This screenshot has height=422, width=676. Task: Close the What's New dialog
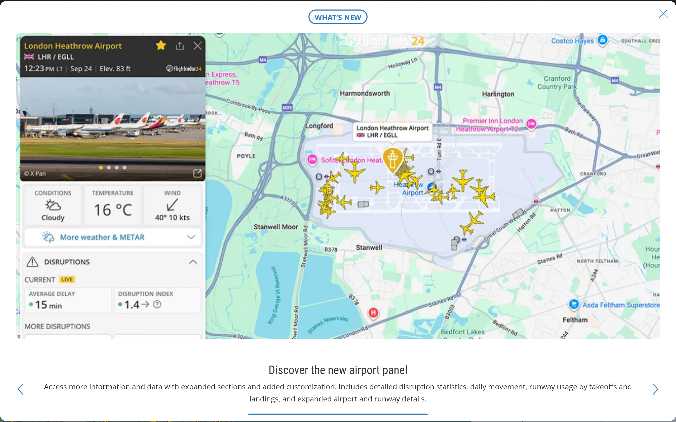point(663,14)
